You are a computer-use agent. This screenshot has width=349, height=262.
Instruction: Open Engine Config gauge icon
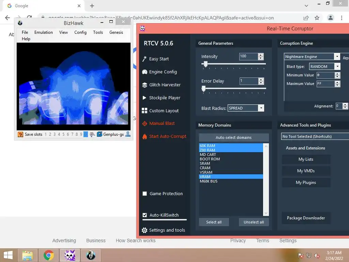click(x=145, y=72)
